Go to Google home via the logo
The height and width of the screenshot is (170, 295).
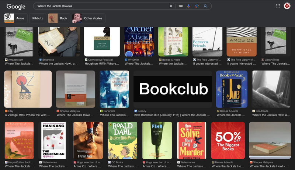pos(16,6)
